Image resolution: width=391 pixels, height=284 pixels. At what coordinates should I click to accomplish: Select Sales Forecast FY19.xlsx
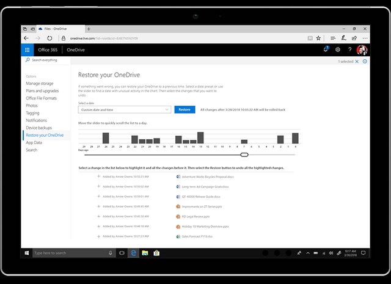[197, 236]
